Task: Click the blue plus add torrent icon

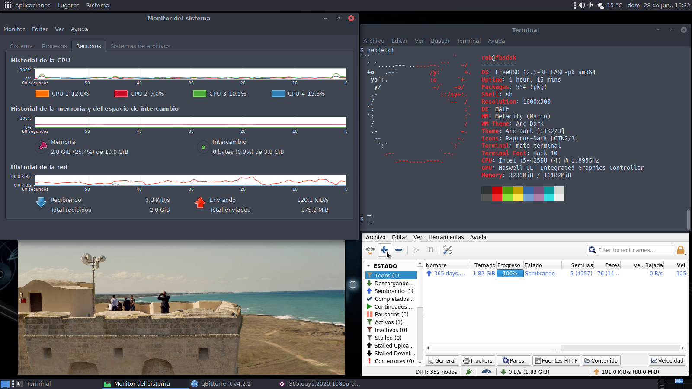Action: (x=384, y=250)
